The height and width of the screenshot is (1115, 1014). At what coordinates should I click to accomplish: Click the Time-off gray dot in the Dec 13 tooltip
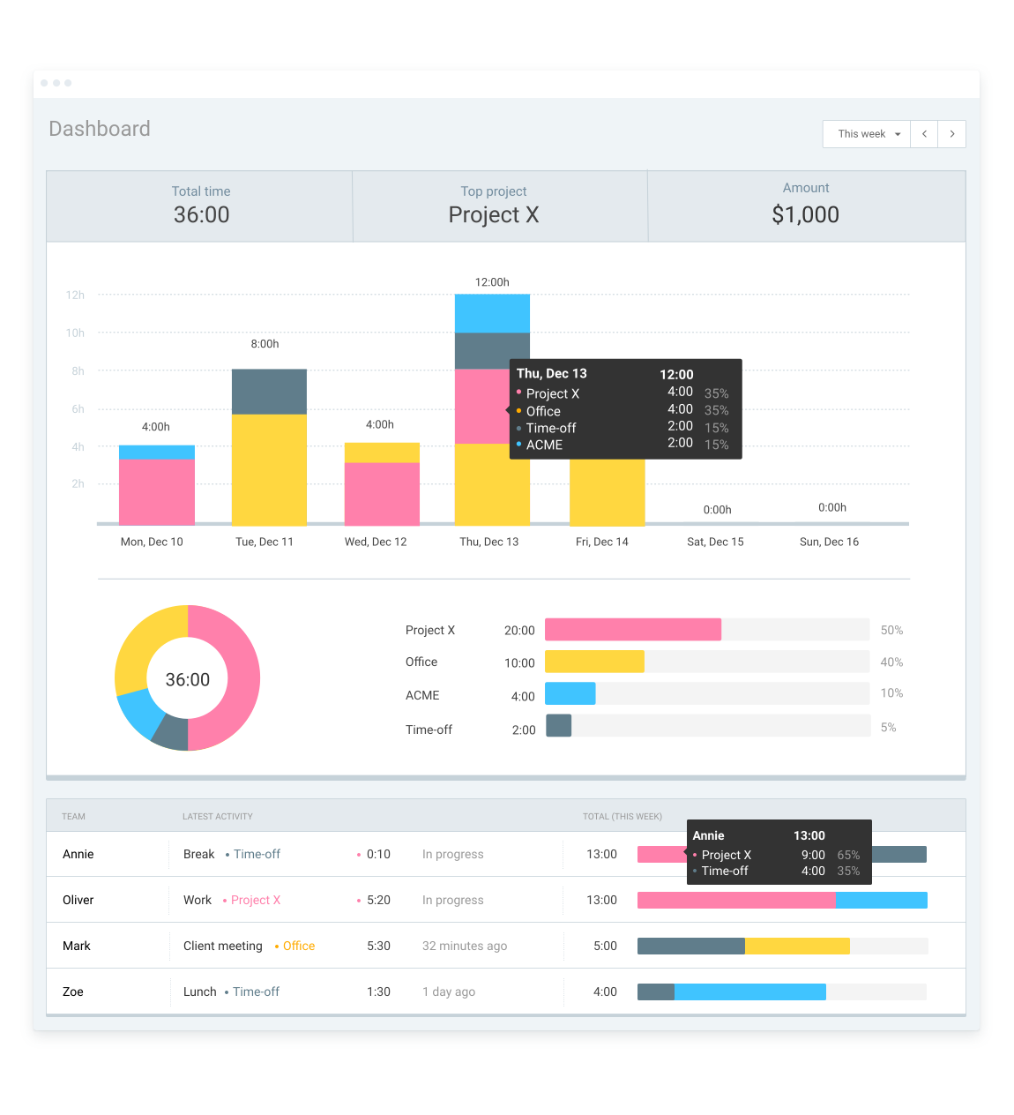(519, 427)
